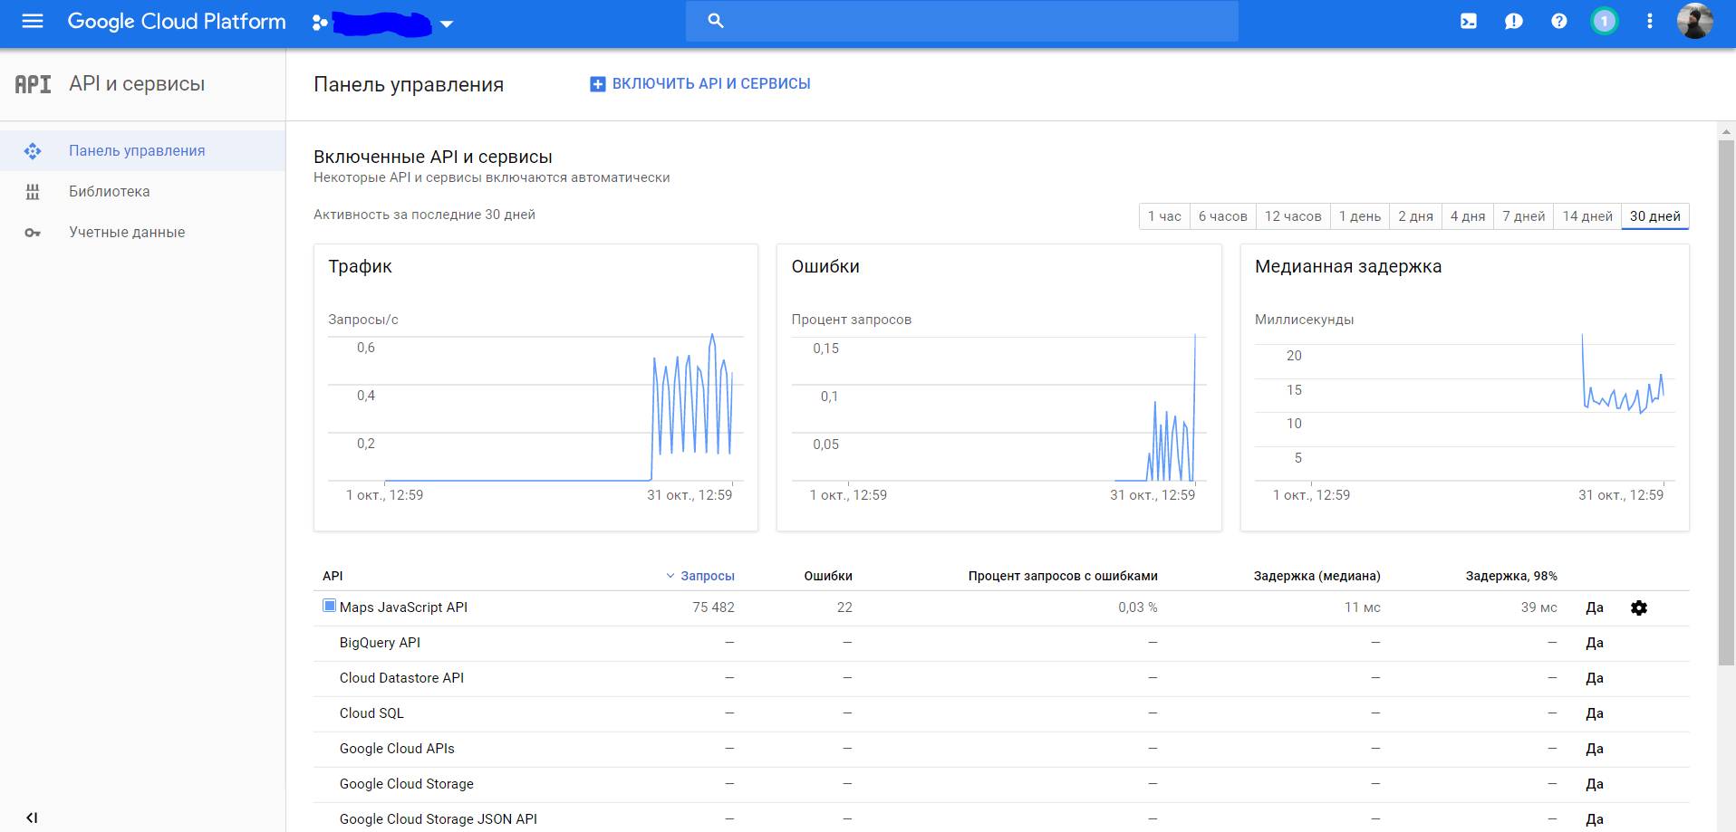Open the three-dot options menu
Viewport: 1736px width, 832px height.
tap(1650, 21)
